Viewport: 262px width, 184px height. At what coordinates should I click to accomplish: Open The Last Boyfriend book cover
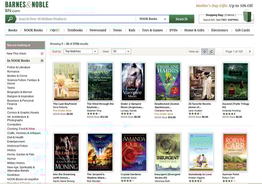point(66,81)
